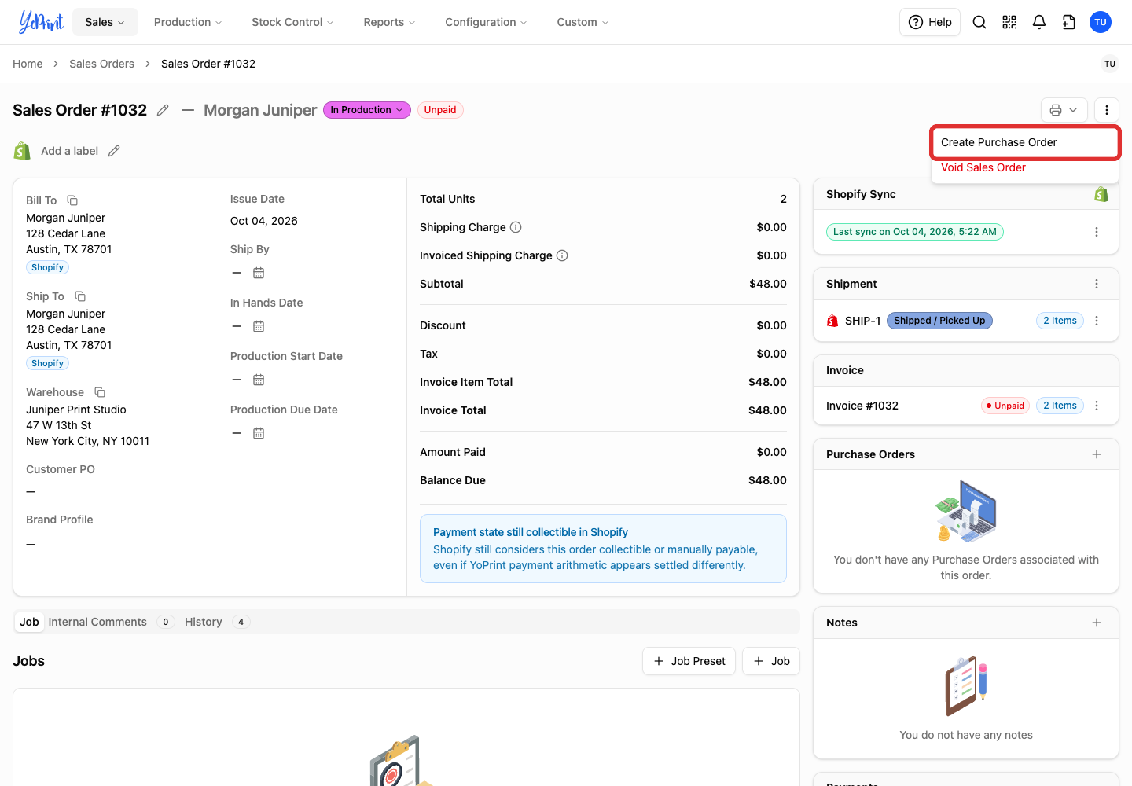Open the print options dropdown

[1064, 110]
